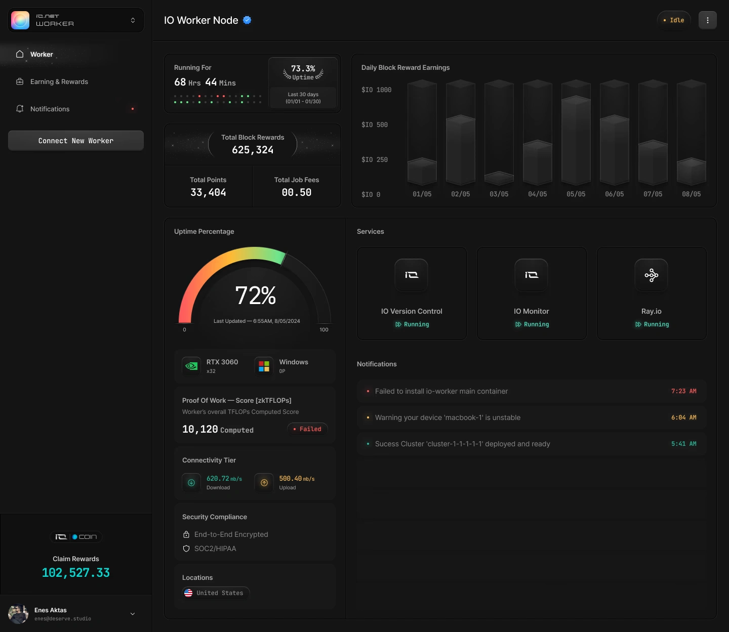Open the three-dot options menu
Viewport: 729px width, 632px height.
[x=708, y=20]
